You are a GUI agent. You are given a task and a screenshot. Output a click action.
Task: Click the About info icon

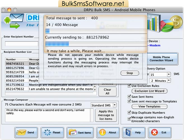(103, 132)
